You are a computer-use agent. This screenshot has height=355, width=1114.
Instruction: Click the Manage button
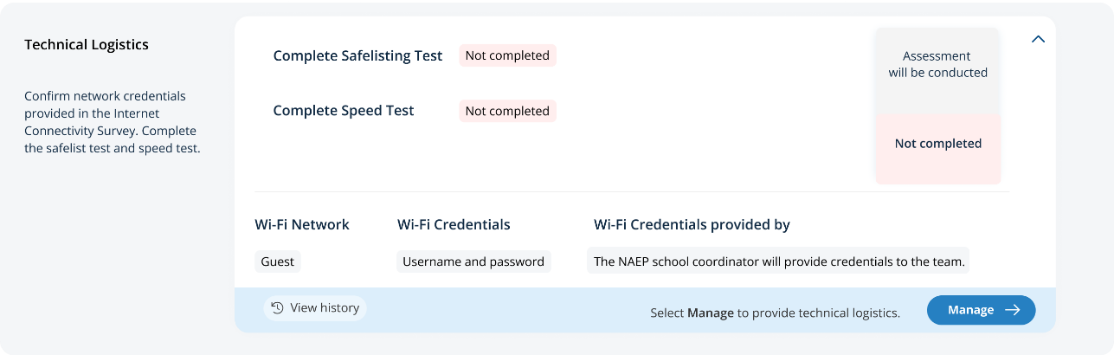[980, 310]
